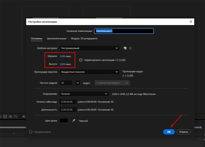Click the Начало тайм-кода field

(68, 102)
